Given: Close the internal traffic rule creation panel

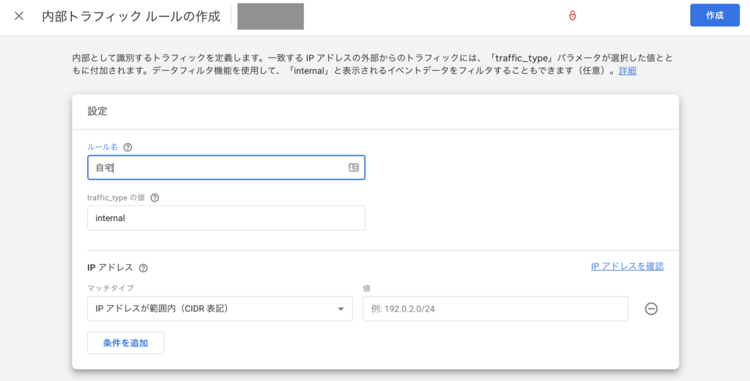Looking at the screenshot, I should point(19,16).
